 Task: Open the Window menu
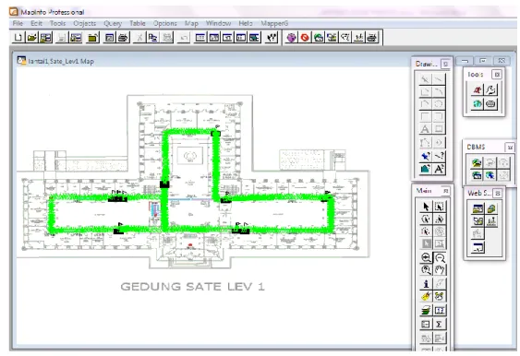tap(218, 23)
